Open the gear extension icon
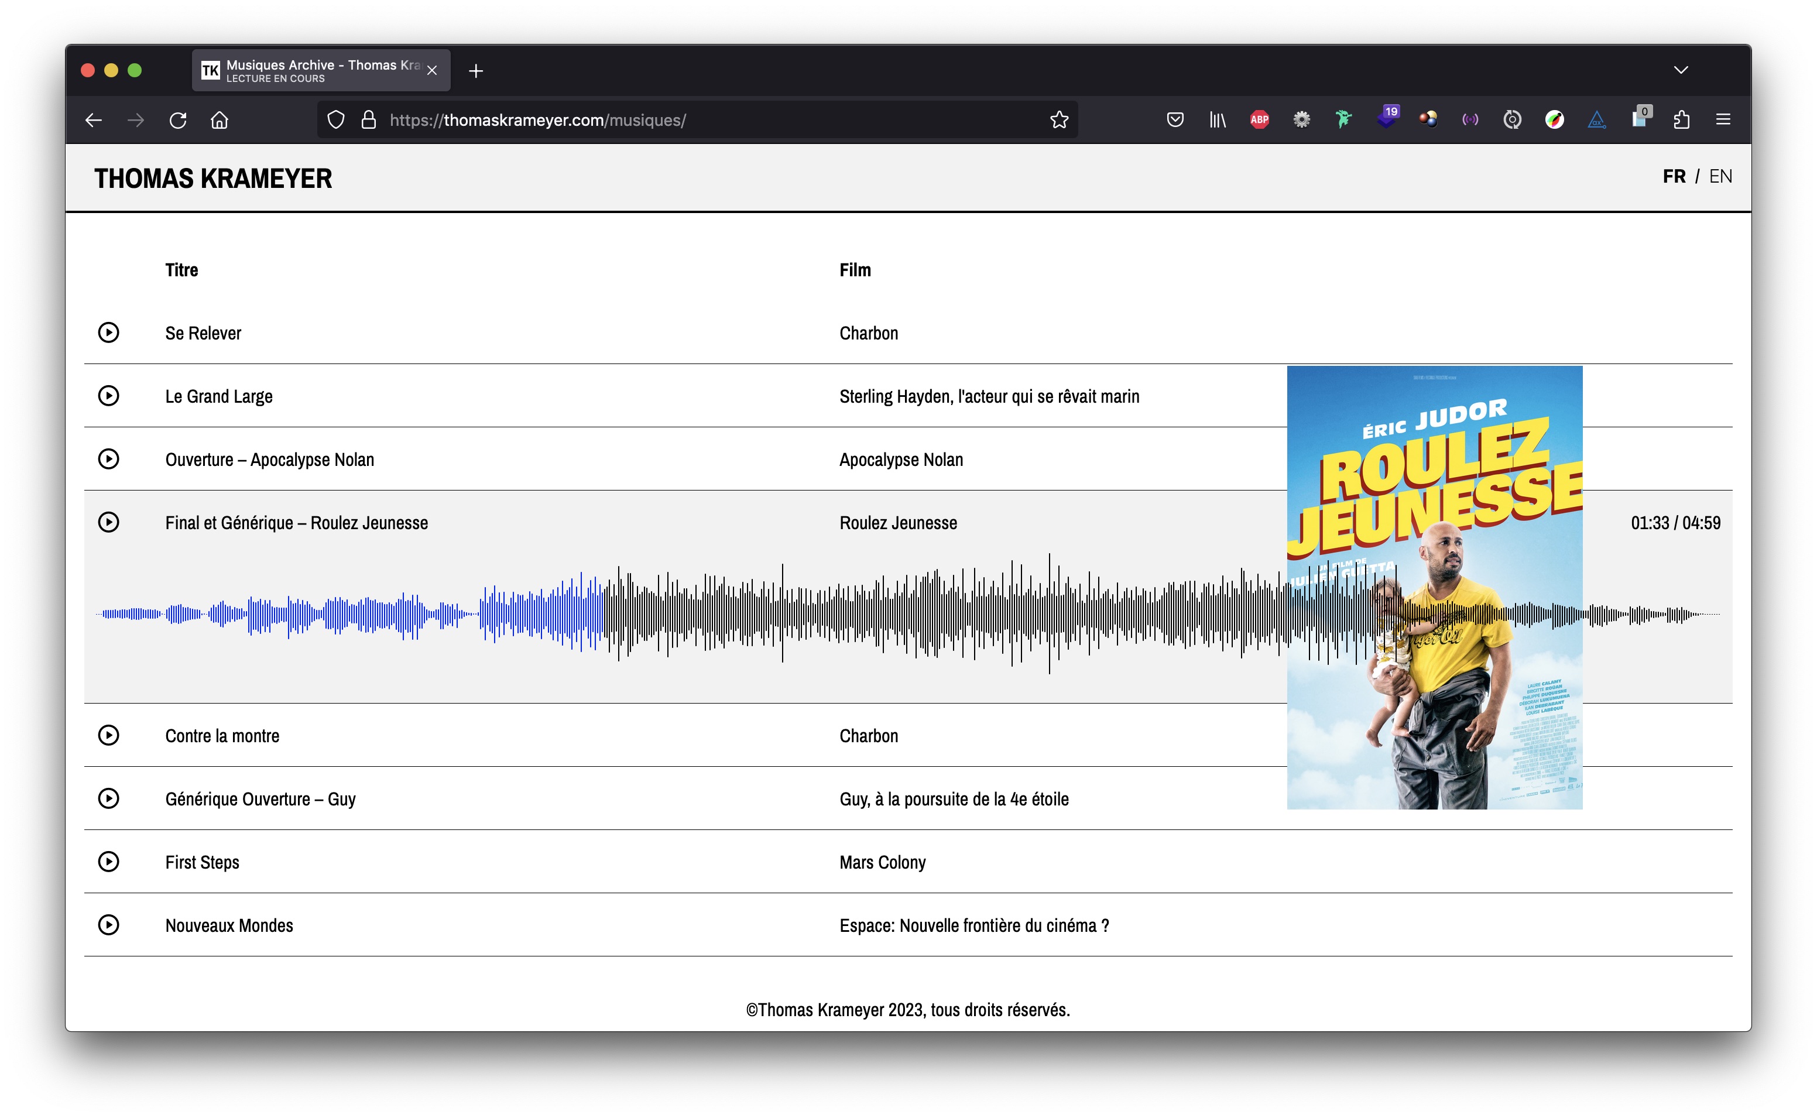 coord(1302,120)
